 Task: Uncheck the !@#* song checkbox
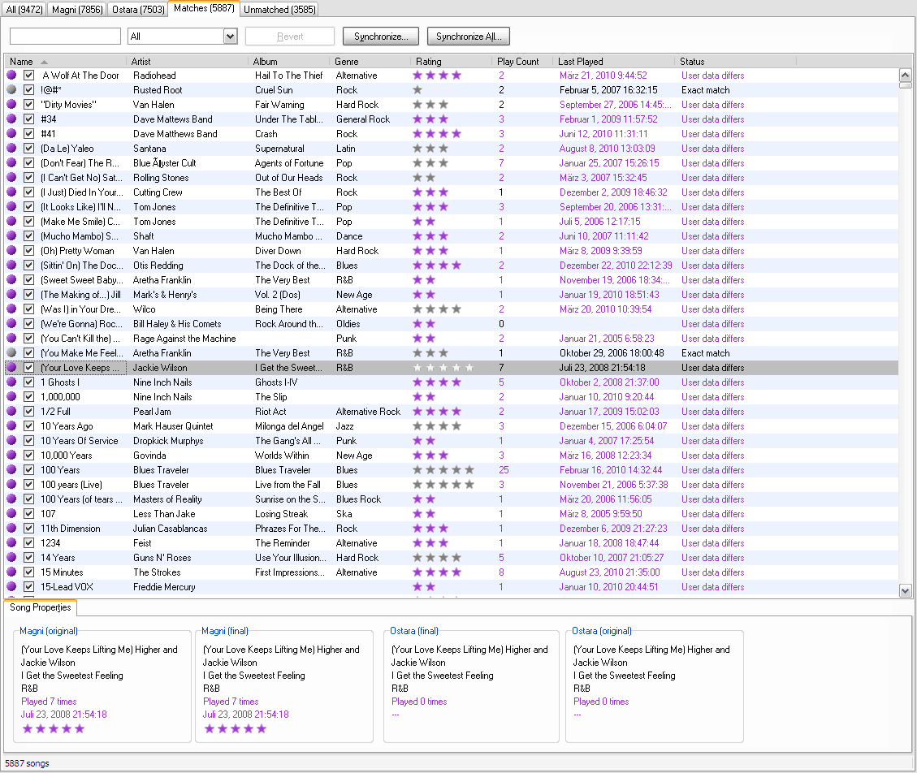pos(28,89)
